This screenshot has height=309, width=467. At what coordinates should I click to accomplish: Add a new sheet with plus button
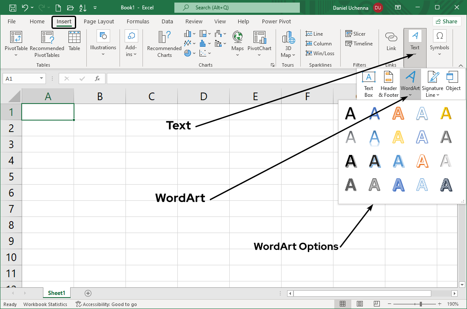pos(88,293)
